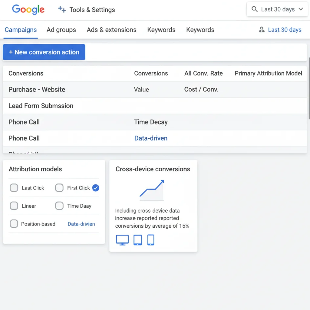Image resolution: width=310 pixels, height=310 pixels.
Task: Click the Time Decay cell
Action: pos(151,122)
